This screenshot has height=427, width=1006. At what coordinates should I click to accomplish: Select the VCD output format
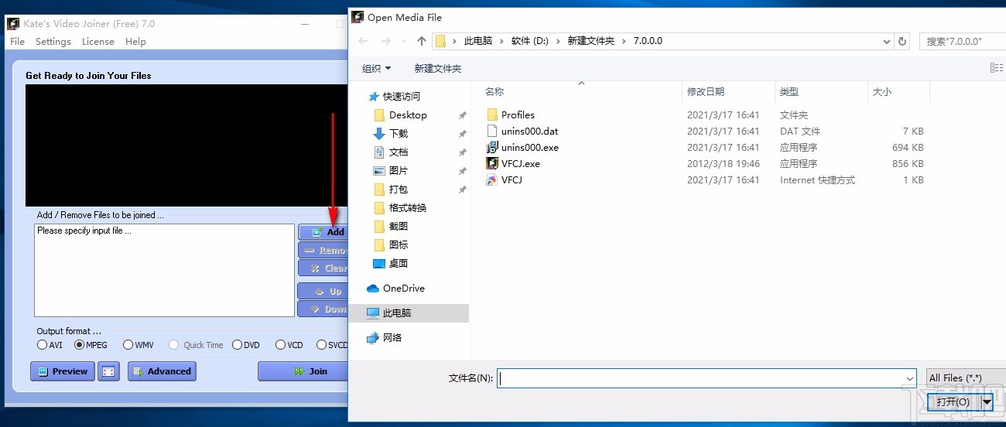(289, 345)
